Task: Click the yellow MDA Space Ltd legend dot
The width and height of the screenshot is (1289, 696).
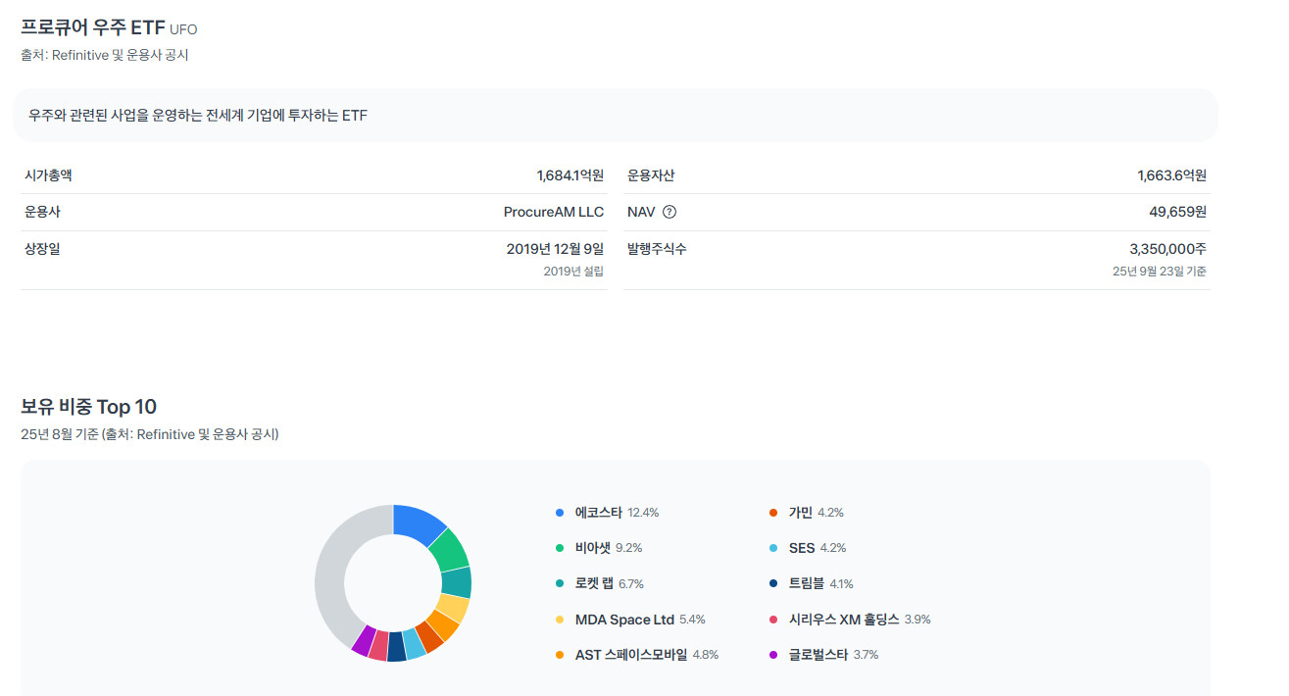Action: (x=560, y=620)
